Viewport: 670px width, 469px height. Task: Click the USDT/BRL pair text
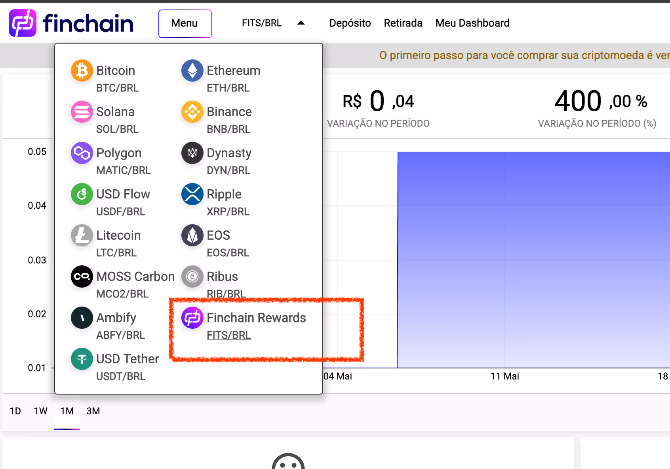(x=121, y=376)
